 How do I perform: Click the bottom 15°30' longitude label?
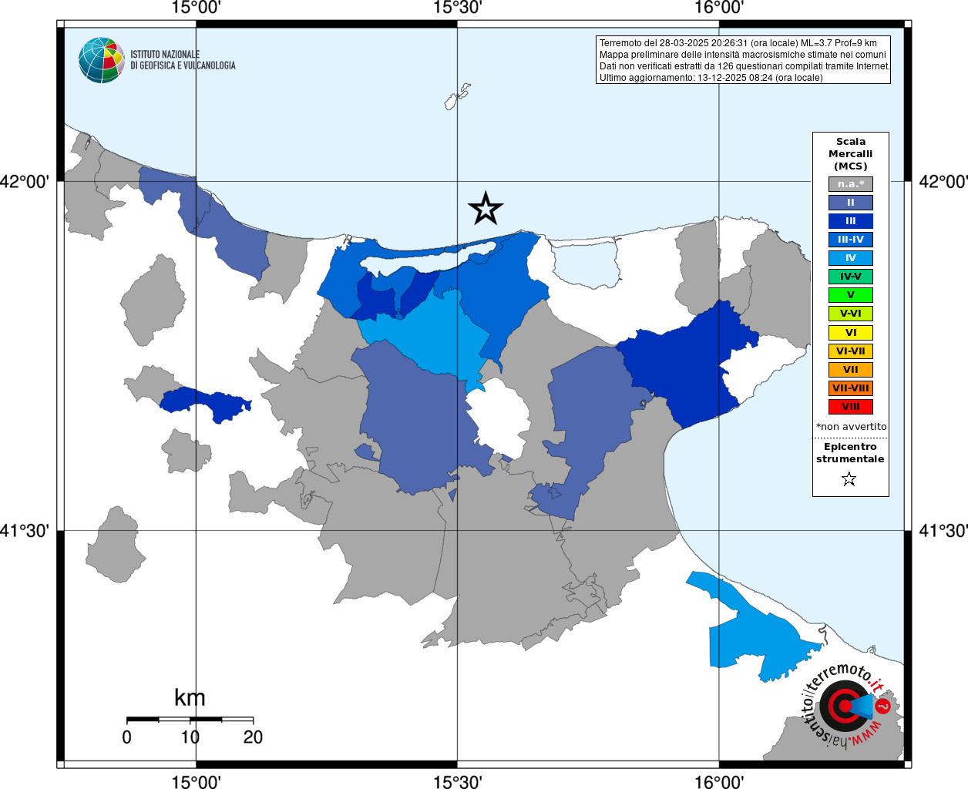coord(458,782)
